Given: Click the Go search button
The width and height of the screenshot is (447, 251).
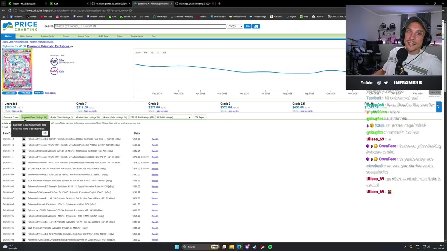Looking at the screenshot, I should tap(248, 26).
